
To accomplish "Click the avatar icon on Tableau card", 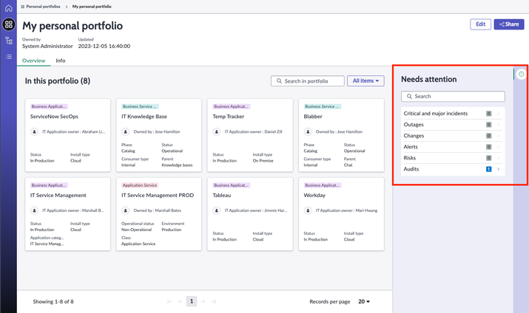I will click(x=217, y=210).
